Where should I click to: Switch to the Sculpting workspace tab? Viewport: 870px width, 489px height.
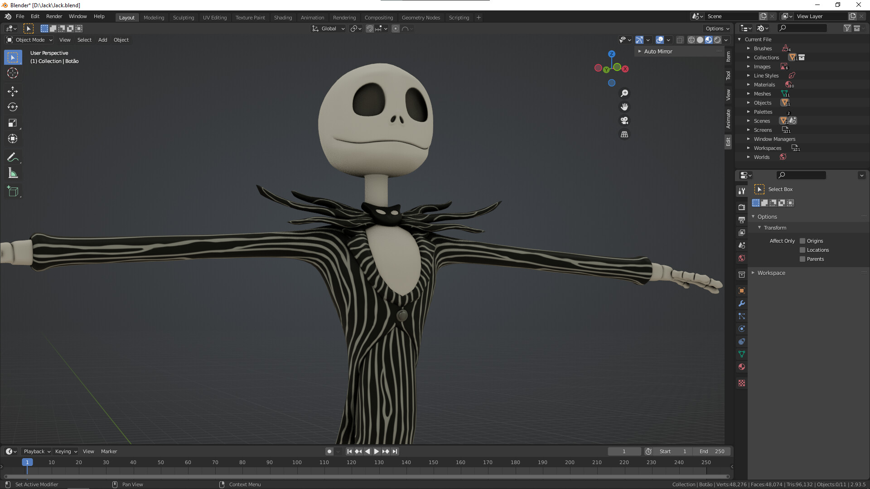click(184, 18)
